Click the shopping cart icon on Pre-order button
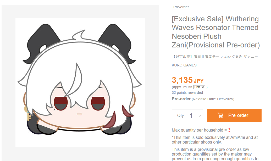This screenshot has height=161, width=271. point(220,115)
